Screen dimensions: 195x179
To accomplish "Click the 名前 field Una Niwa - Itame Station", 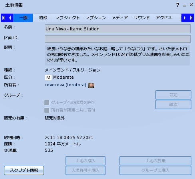I will tap(117, 29).
